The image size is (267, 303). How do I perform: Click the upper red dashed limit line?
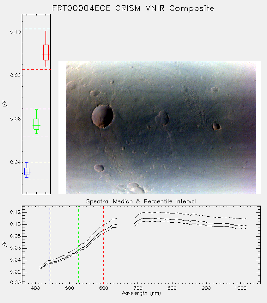coord(36,29)
